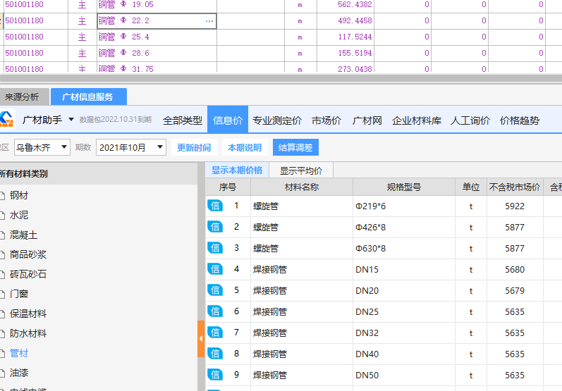Viewport: 562px width, 391px height.
Task: Collapse the category panel with orange arrow handle
Action: point(201,339)
